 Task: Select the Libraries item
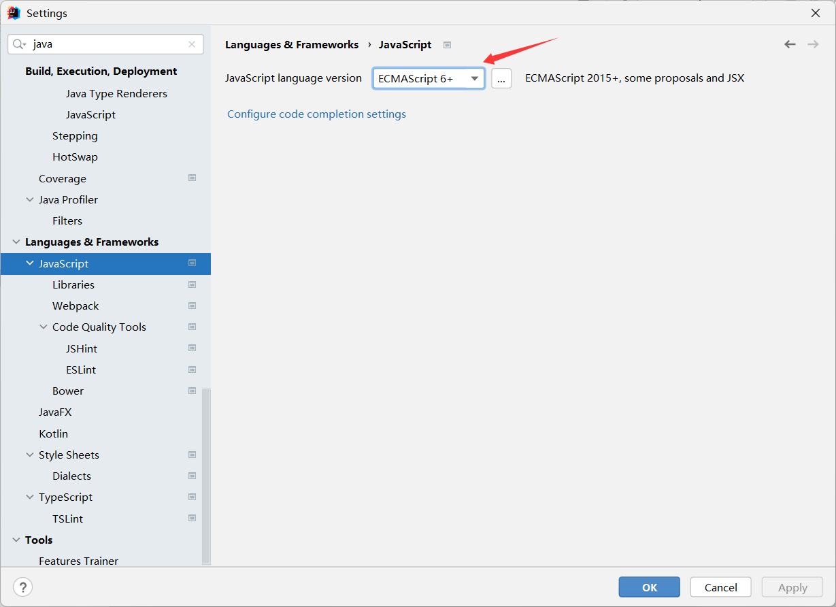(73, 284)
